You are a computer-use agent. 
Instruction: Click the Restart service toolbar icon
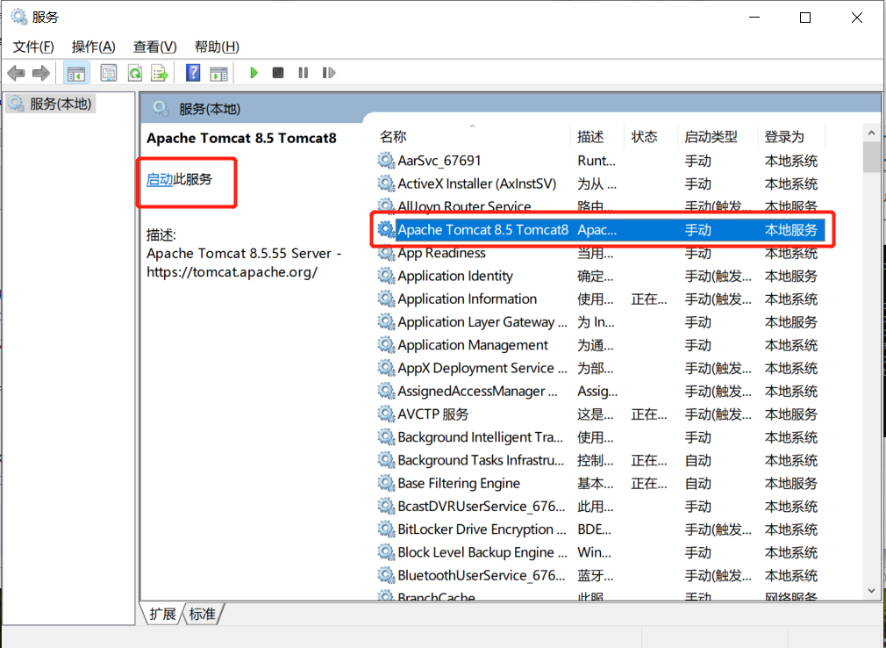pyautogui.click(x=328, y=72)
